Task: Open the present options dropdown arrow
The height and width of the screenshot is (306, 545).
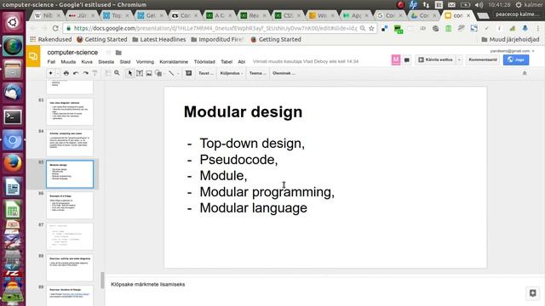Action: [459, 59]
